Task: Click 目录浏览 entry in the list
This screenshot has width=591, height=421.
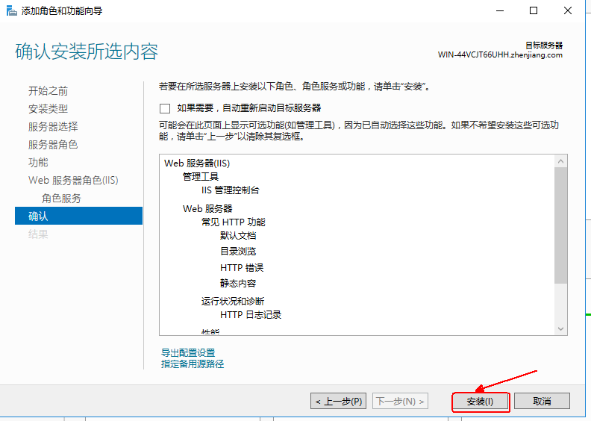Action: [238, 252]
